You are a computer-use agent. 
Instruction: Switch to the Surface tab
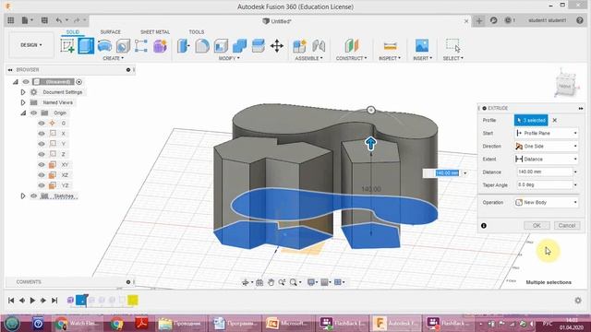point(111,32)
